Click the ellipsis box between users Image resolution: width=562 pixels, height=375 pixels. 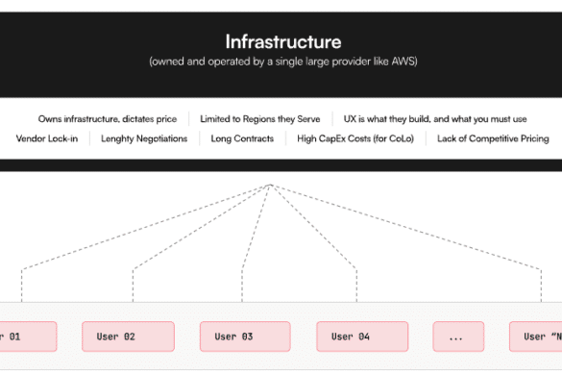458,337
